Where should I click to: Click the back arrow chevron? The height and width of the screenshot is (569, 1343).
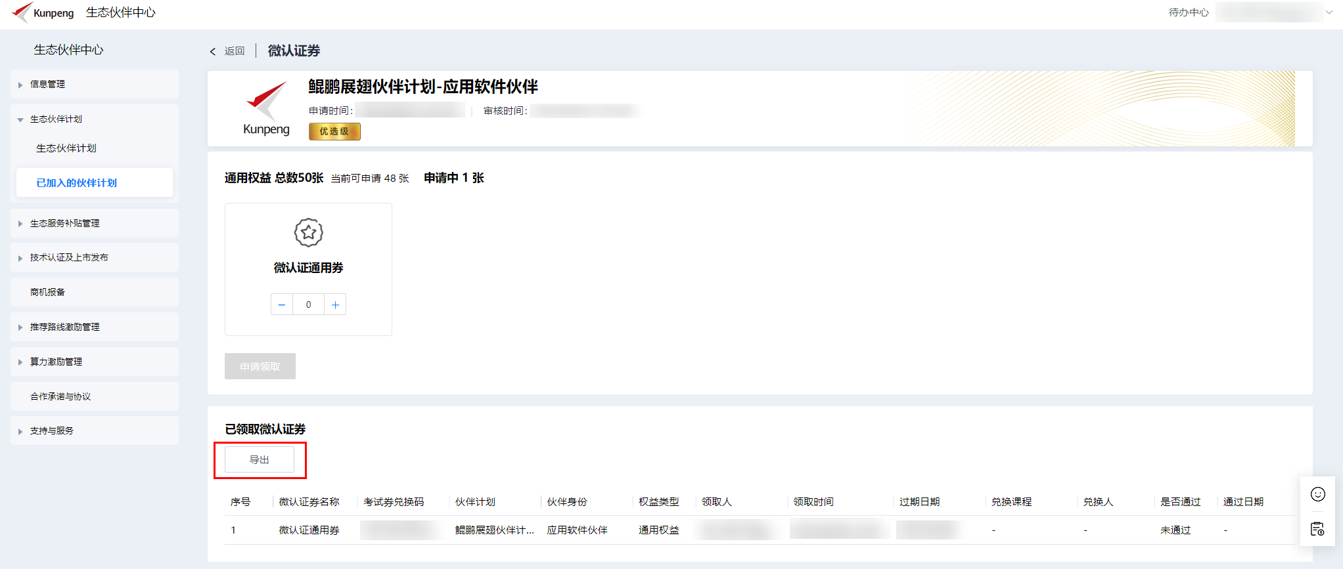(213, 51)
